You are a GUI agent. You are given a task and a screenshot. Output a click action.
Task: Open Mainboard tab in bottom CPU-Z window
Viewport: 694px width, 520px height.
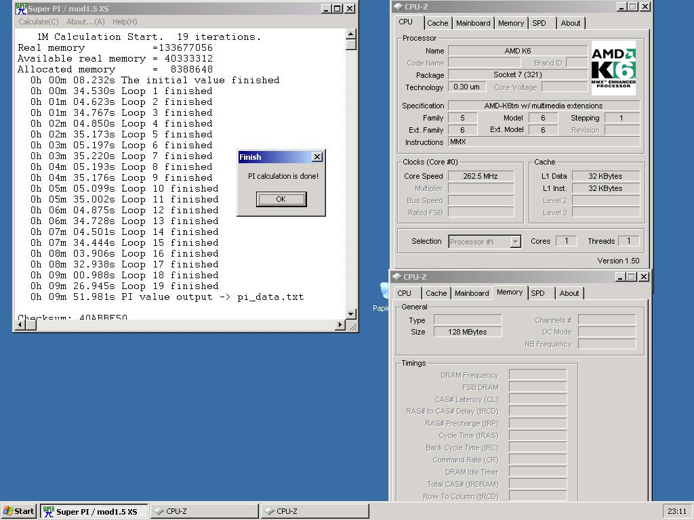(x=472, y=293)
